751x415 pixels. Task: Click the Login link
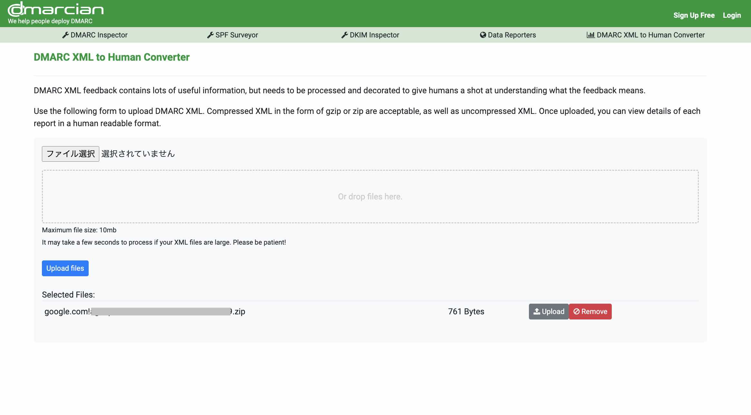click(732, 15)
